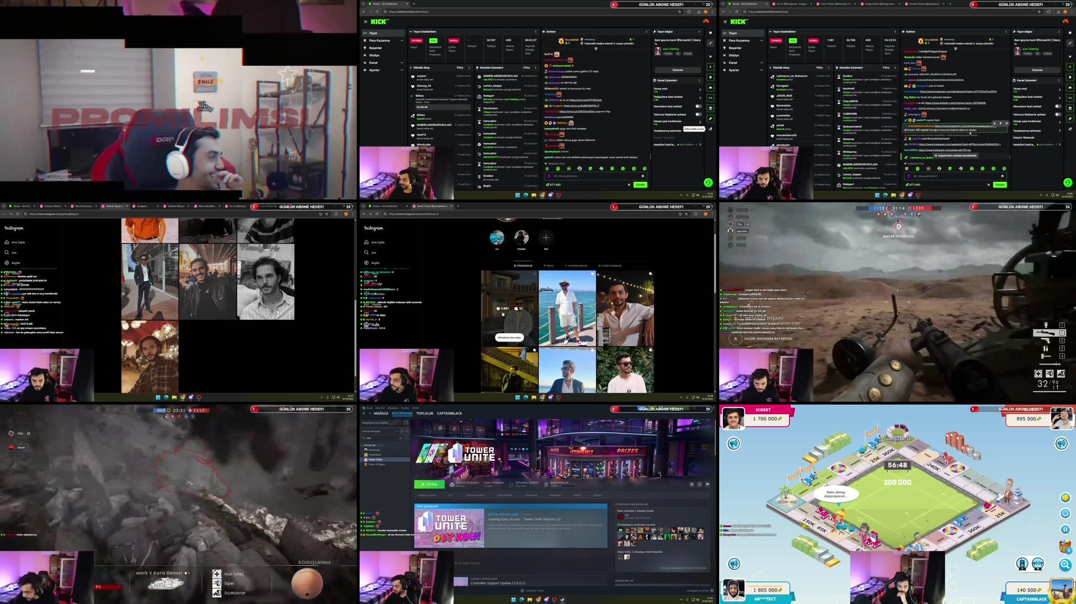Click pencil edit icon in top-center Kick rail

pos(710,43)
